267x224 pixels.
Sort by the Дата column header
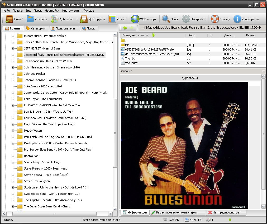point(232,35)
